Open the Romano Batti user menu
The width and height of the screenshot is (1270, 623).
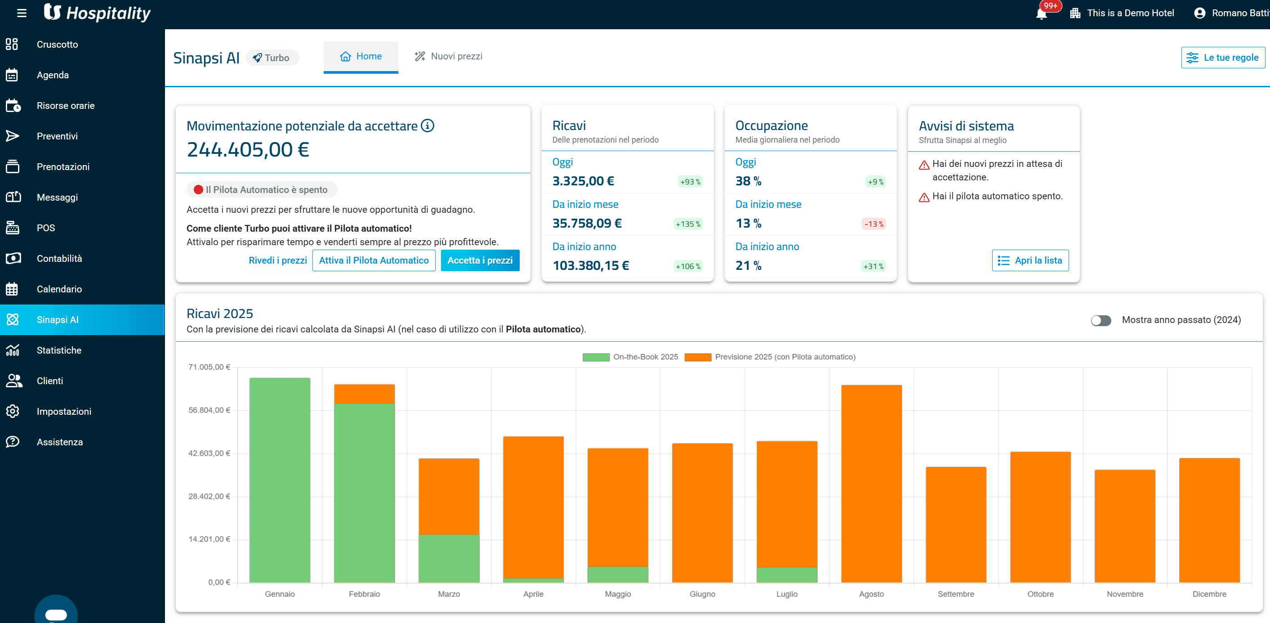(1231, 13)
